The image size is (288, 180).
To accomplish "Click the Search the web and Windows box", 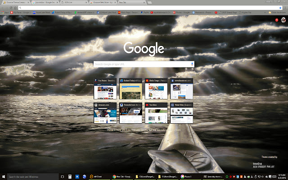I will tap(33, 177).
